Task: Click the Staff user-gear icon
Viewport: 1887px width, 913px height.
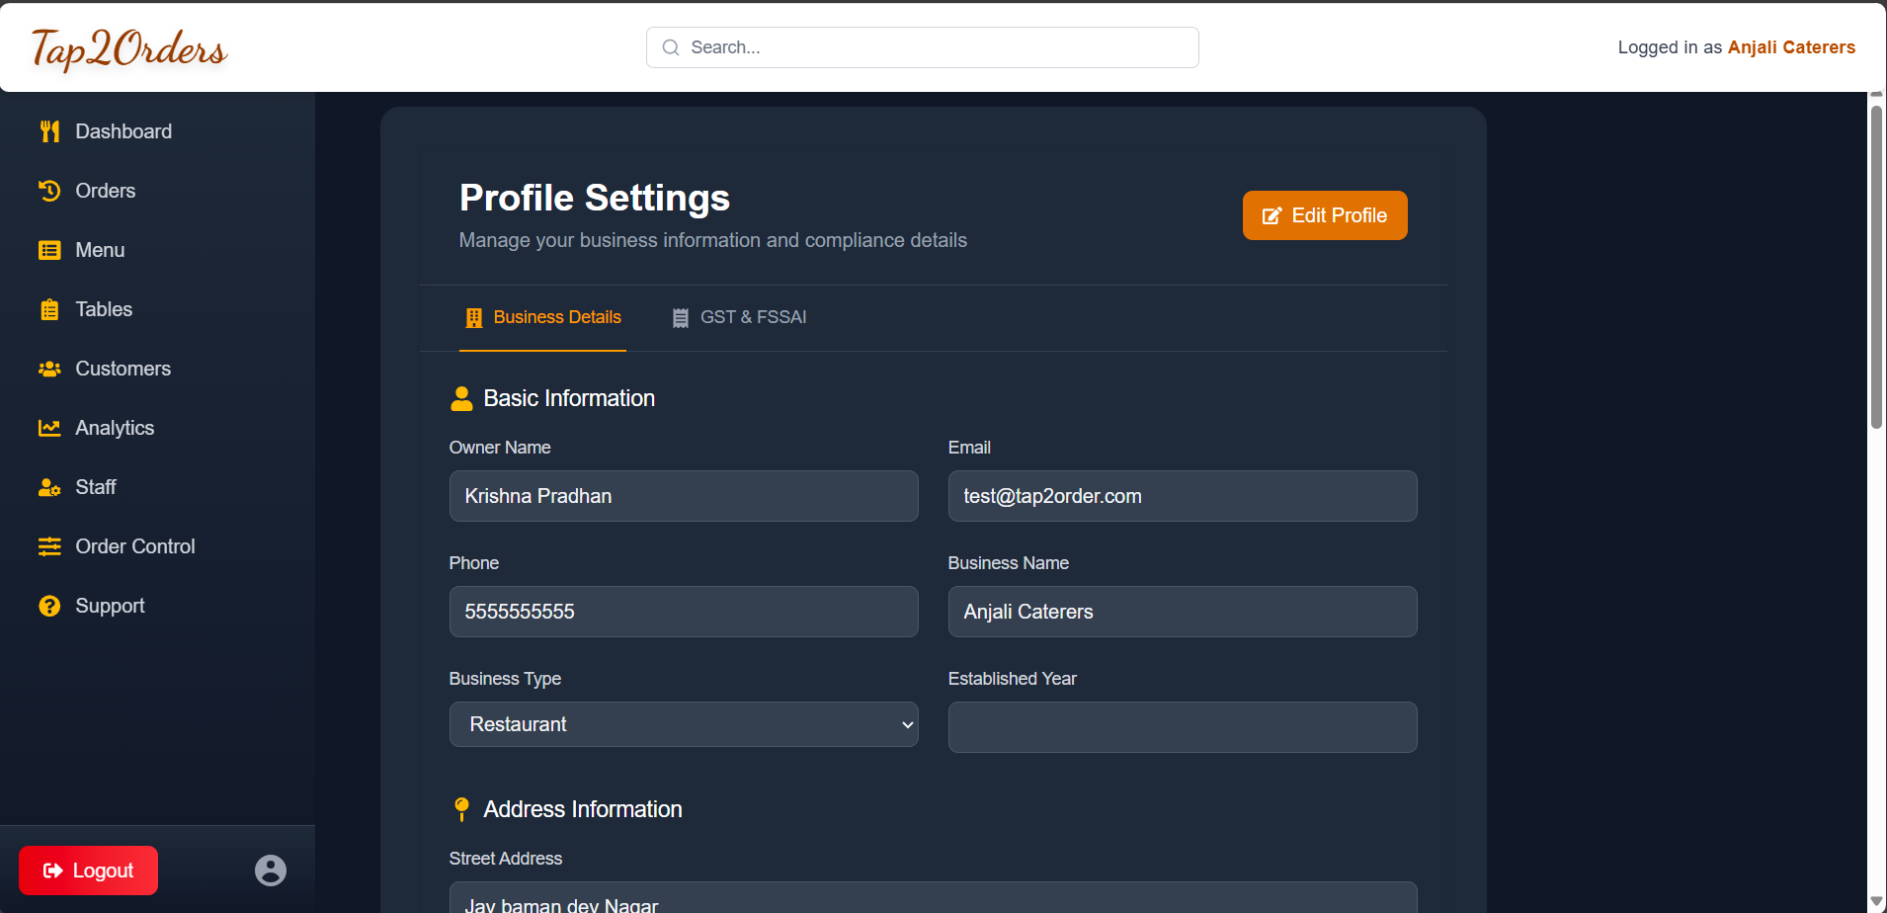Action: pos(49,487)
